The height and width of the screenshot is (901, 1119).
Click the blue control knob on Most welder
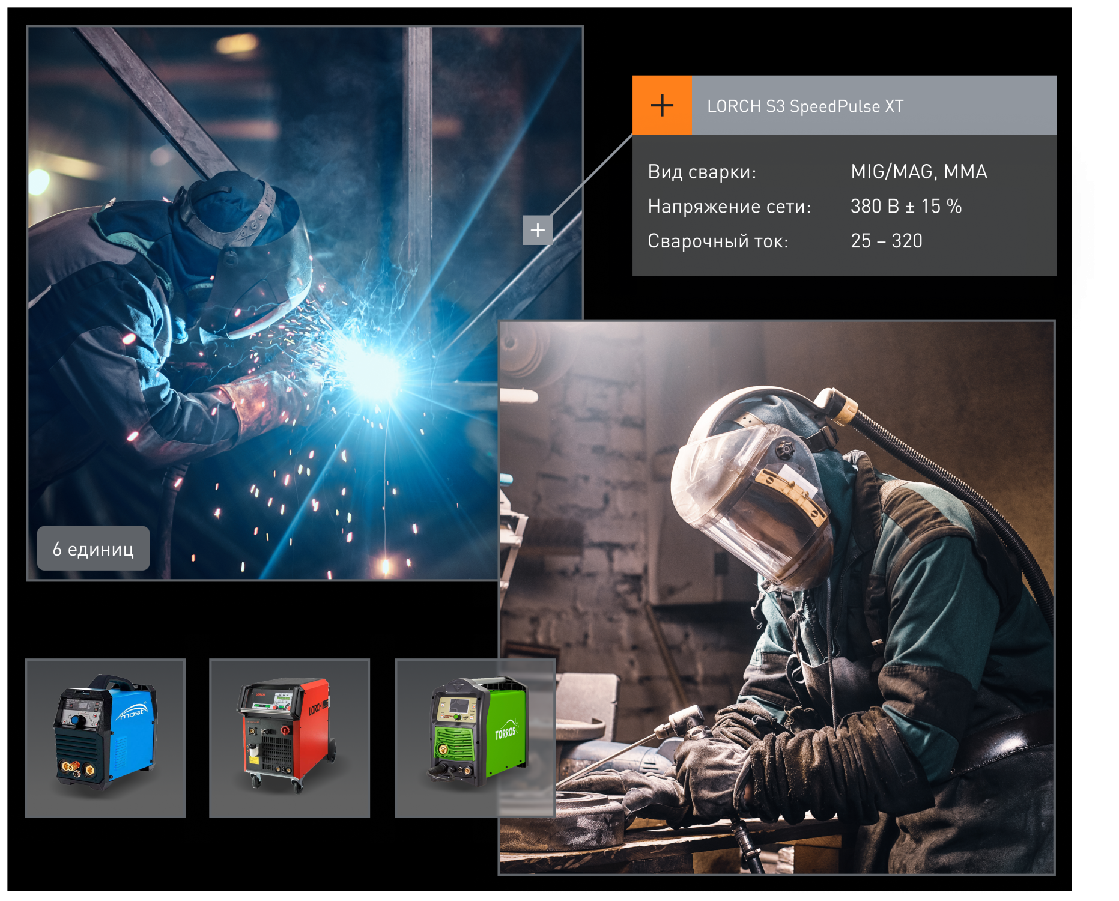click(x=75, y=720)
